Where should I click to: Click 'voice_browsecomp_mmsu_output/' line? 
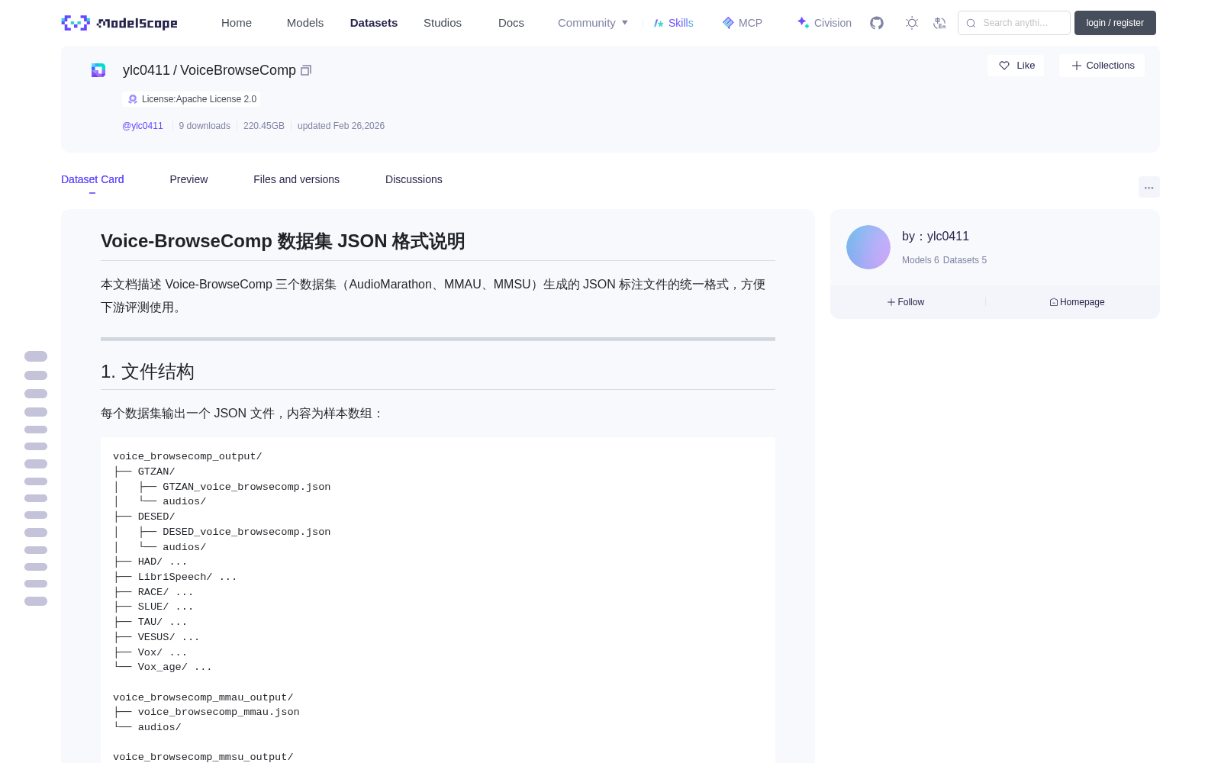[x=203, y=757]
